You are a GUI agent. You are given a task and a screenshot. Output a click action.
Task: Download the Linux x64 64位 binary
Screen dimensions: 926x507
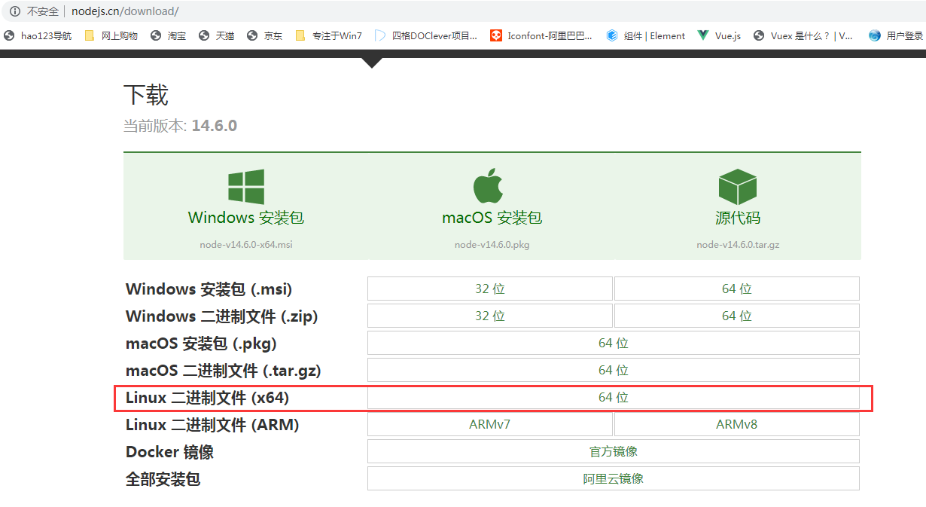(x=613, y=397)
